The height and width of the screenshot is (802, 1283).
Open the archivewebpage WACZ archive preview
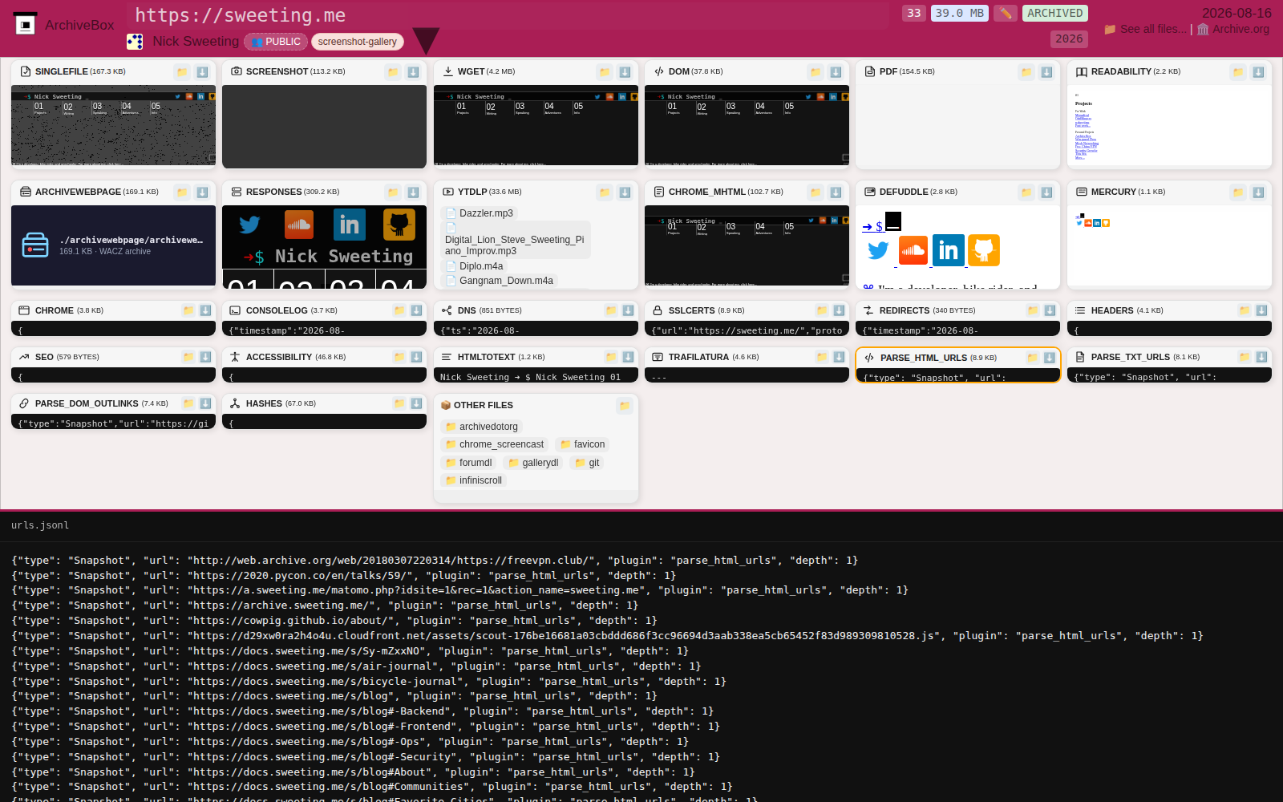113,245
